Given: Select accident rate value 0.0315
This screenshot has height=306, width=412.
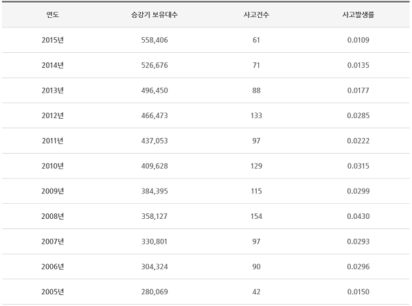Looking at the screenshot, I should click(x=358, y=166).
